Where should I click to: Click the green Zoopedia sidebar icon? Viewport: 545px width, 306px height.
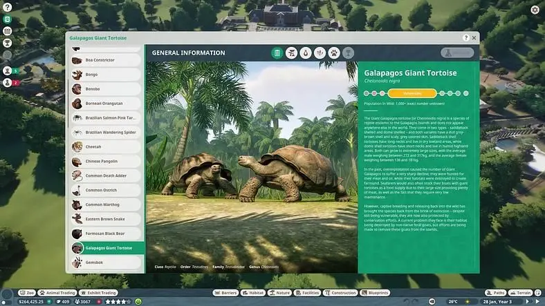[x=7, y=19]
